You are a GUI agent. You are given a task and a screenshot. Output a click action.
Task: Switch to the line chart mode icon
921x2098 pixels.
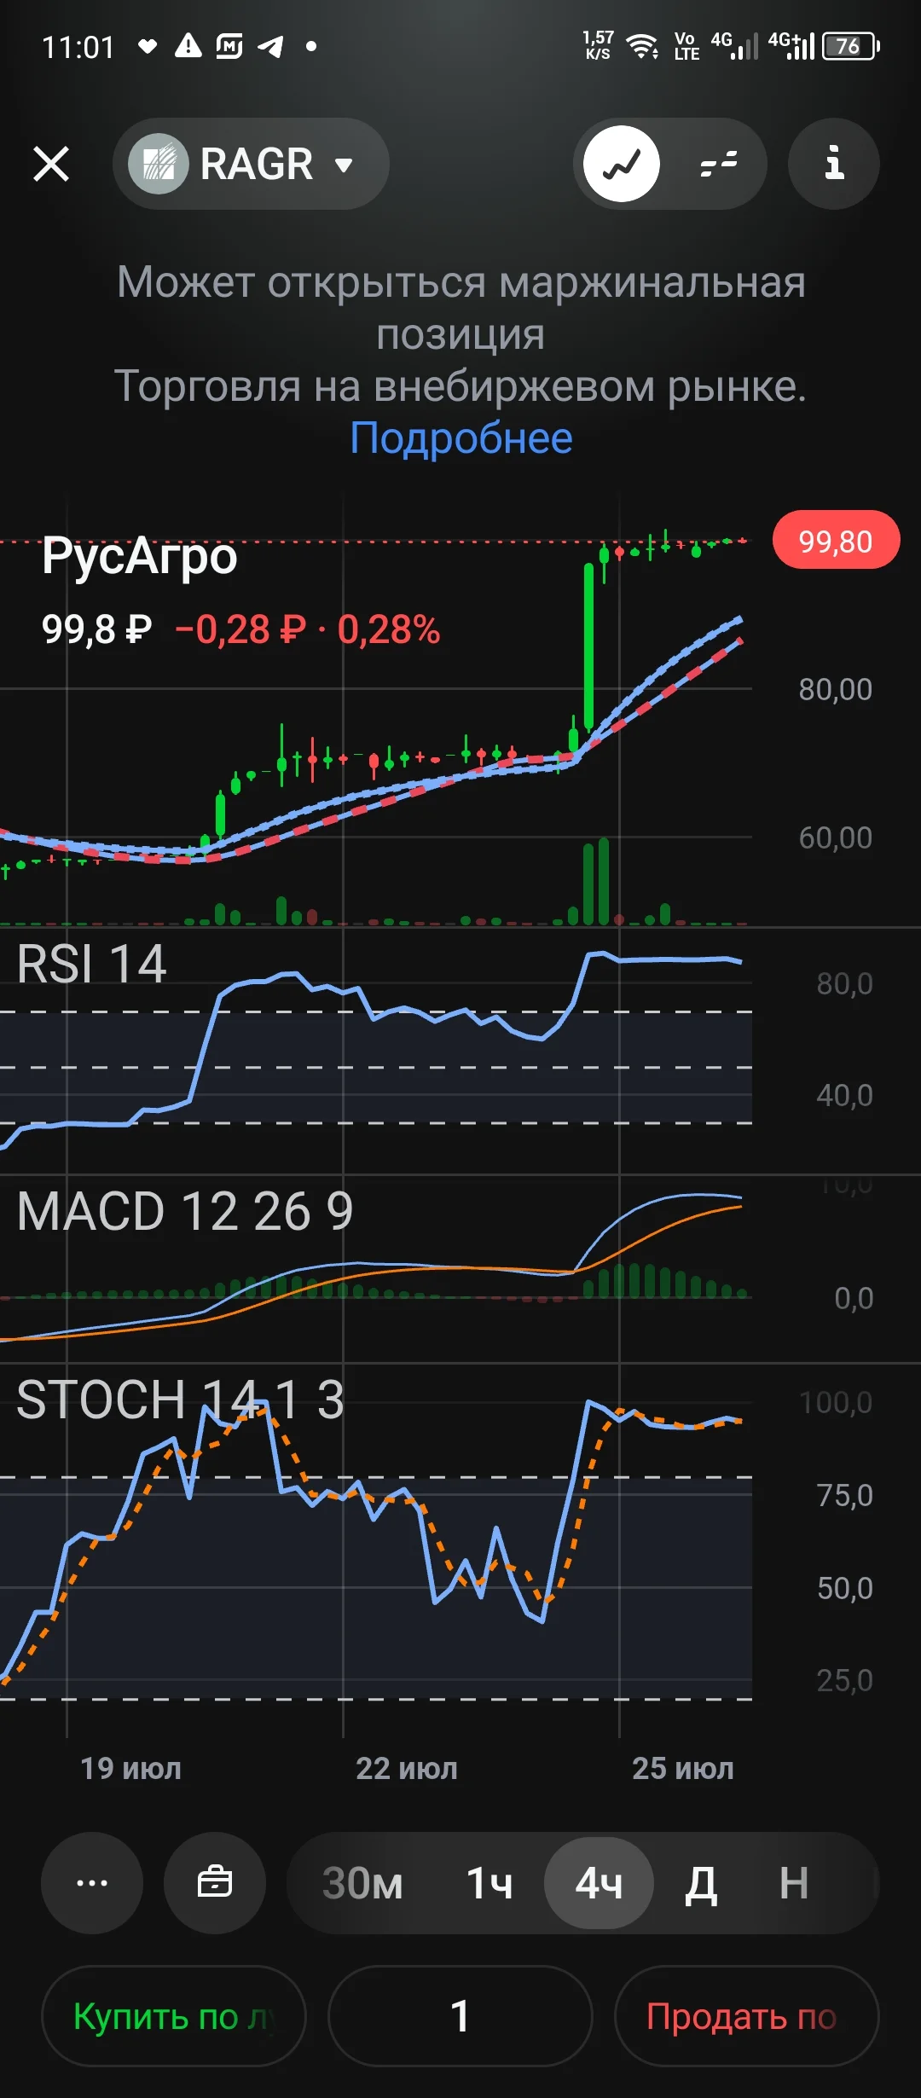coord(622,164)
